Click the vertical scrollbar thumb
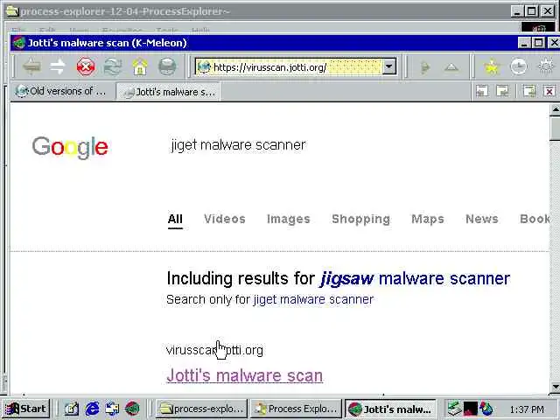Image resolution: width=560 pixels, height=420 pixels. (555, 129)
